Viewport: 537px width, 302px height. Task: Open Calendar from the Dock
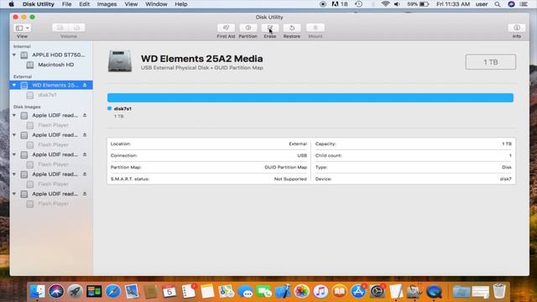pos(169,291)
